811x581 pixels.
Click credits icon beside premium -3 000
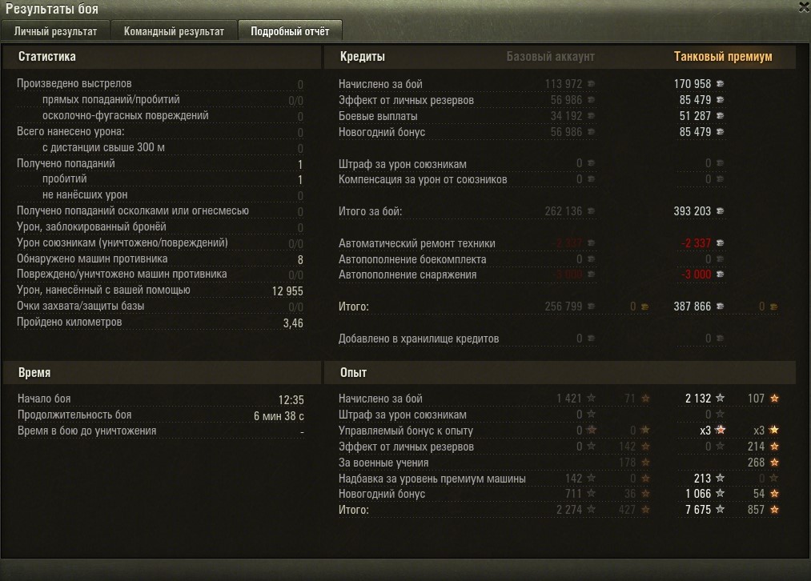point(720,274)
